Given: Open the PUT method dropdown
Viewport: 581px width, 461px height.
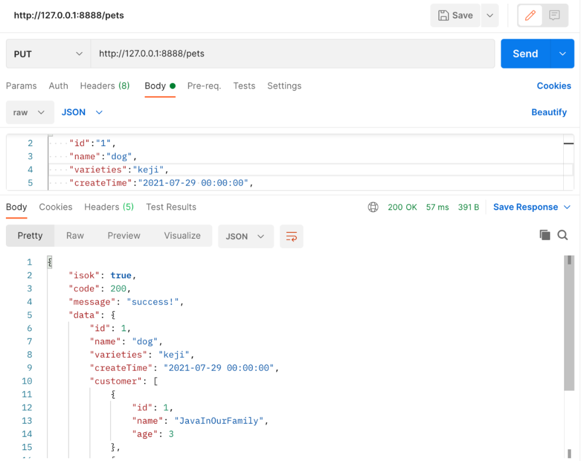Looking at the screenshot, I should [x=48, y=54].
